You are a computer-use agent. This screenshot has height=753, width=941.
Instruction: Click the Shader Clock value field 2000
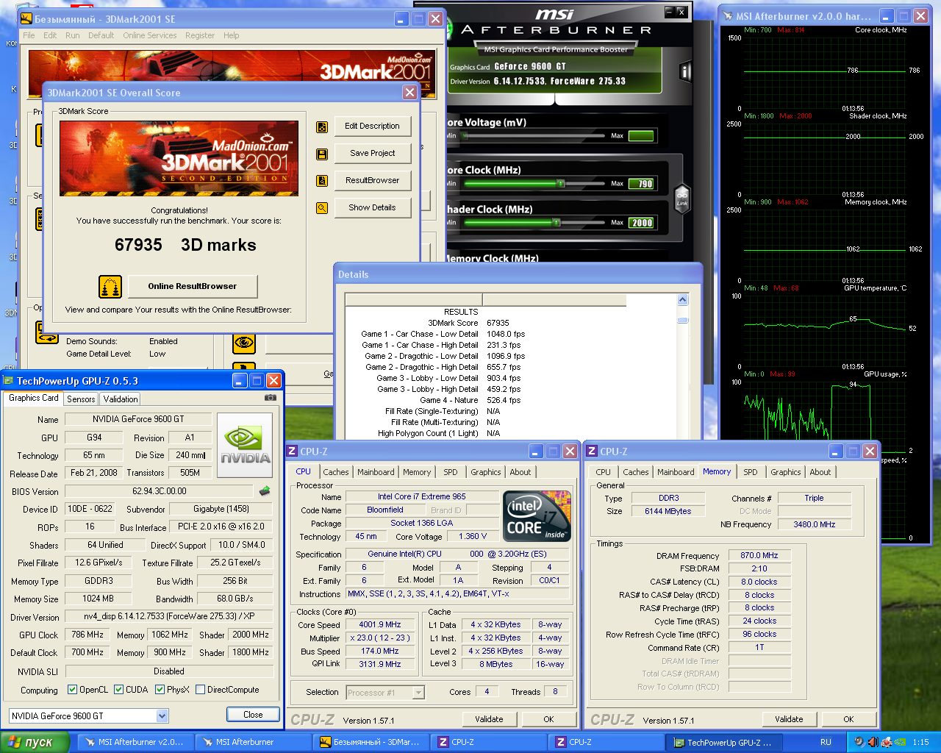point(642,223)
